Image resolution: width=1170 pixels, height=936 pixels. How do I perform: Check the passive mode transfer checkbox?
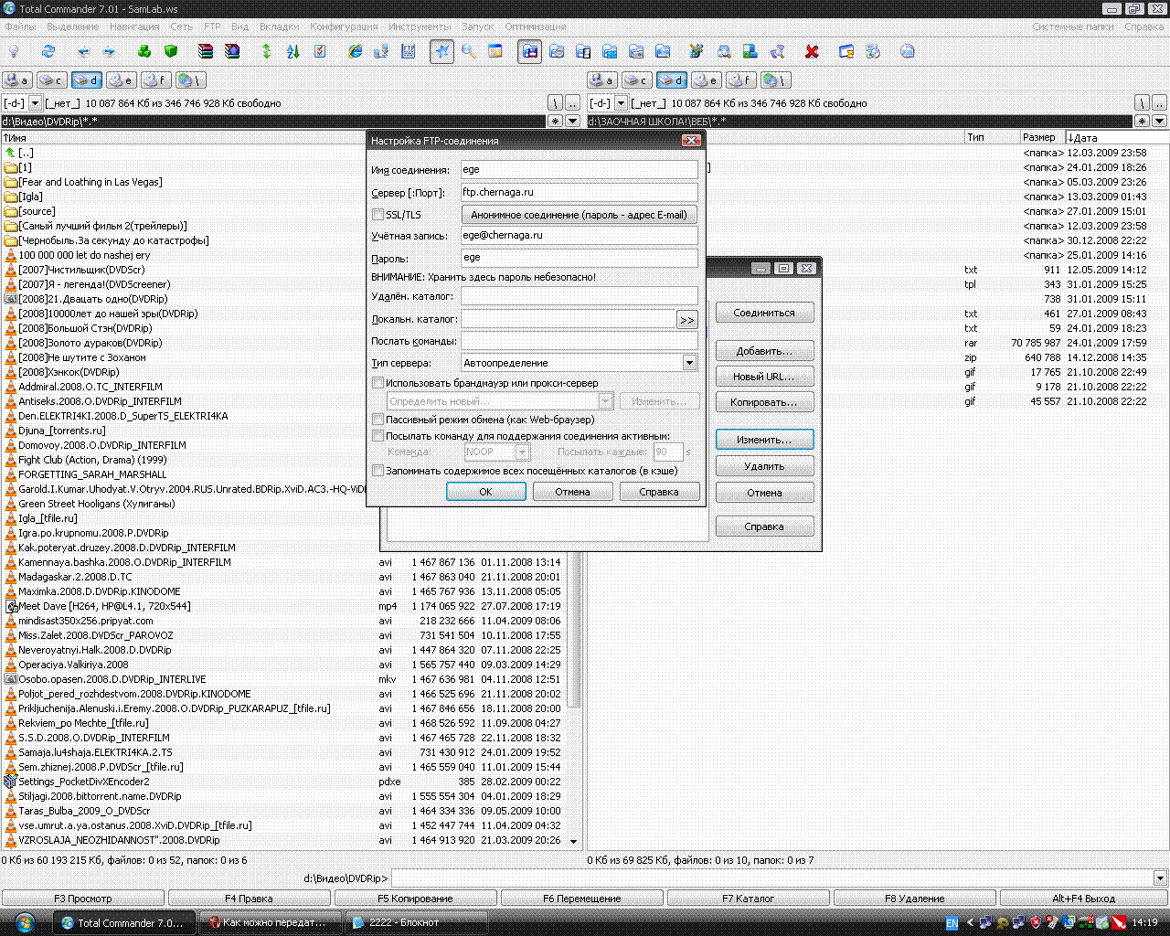(x=378, y=420)
